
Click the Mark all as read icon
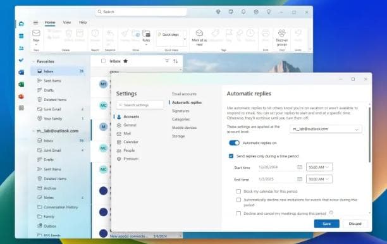tap(199, 33)
